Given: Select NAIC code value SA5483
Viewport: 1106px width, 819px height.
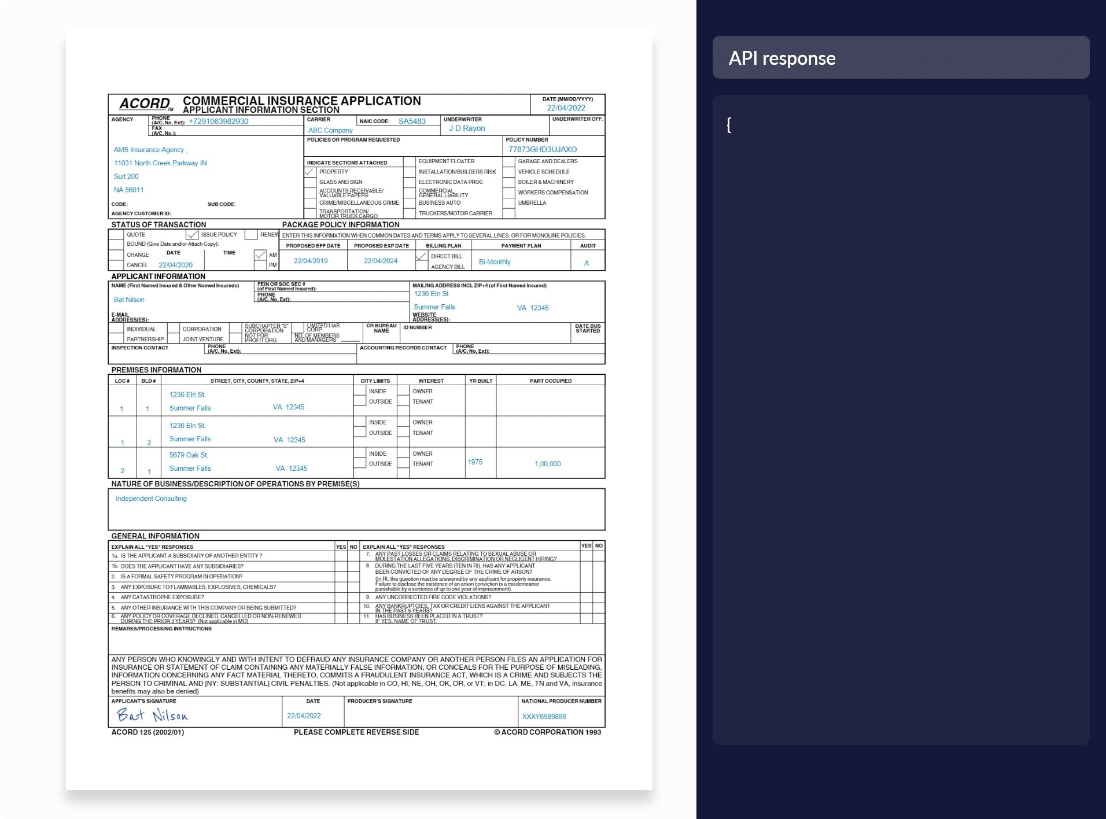Looking at the screenshot, I should pyautogui.click(x=412, y=121).
